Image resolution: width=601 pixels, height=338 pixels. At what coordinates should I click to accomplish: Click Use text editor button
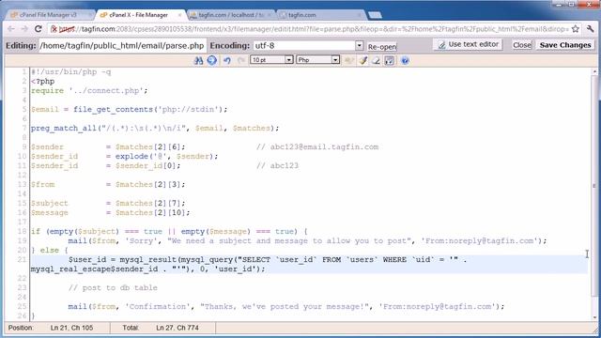tap(468, 44)
